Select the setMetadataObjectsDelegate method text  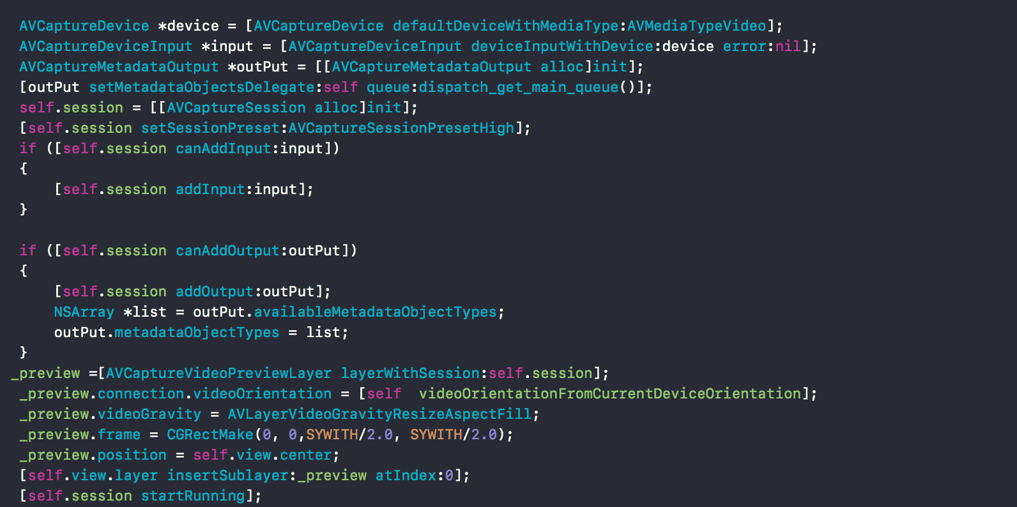tap(202, 87)
